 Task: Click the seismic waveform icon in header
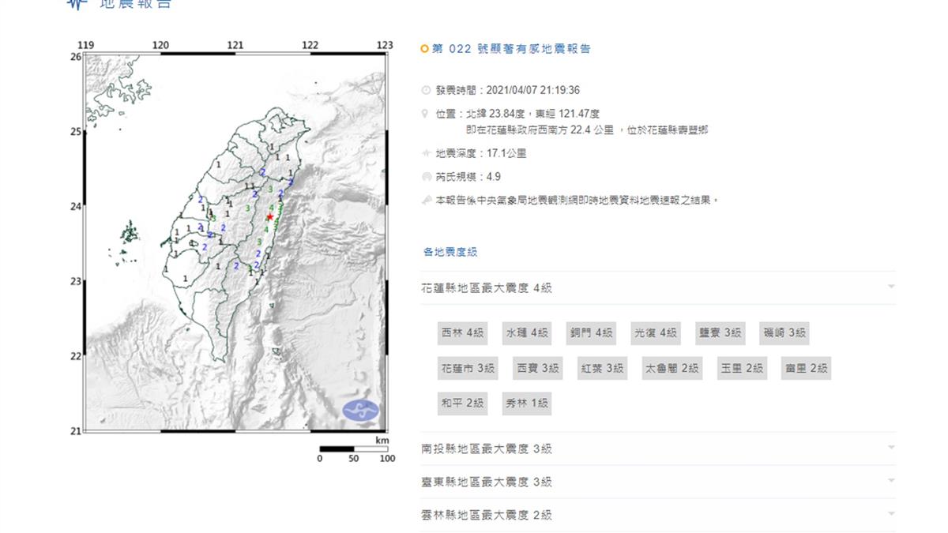(x=77, y=3)
